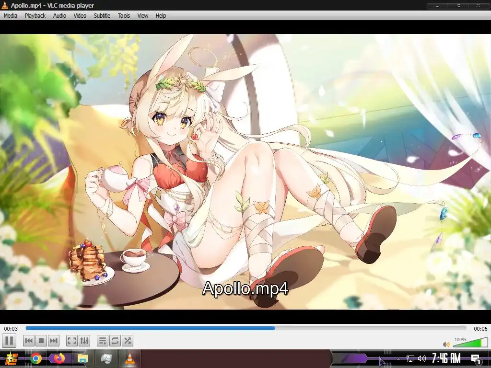Open the system monitor taskbar app
Screen dimensions: 491x368
point(106,358)
